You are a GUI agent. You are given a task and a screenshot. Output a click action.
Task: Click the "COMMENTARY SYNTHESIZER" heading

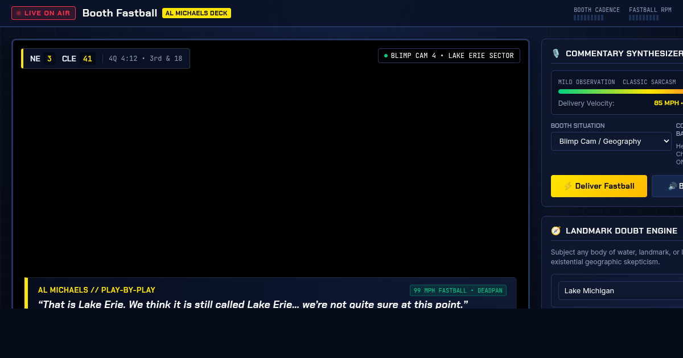[x=624, y=53]
